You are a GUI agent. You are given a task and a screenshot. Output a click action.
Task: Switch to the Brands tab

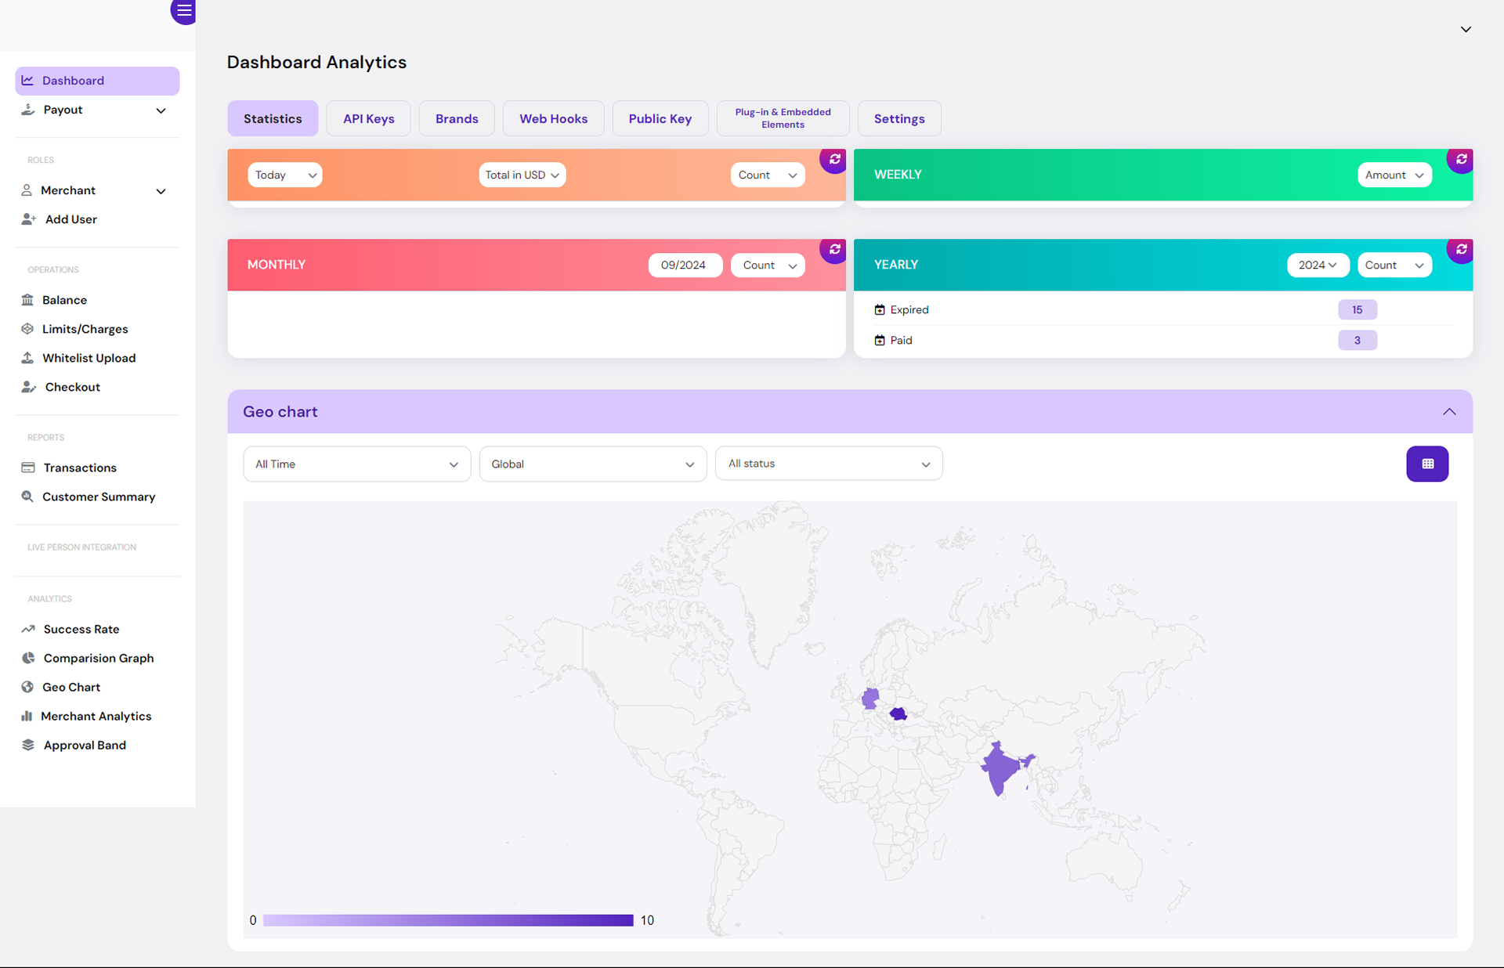(457, 118)
